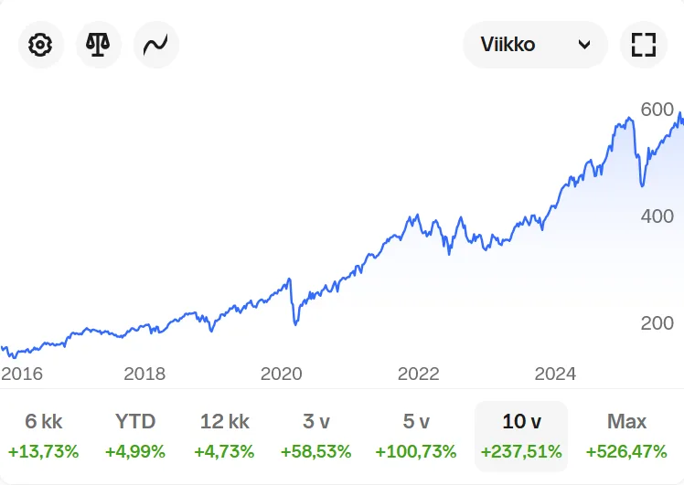Show the 3 v period

(316, 421)
